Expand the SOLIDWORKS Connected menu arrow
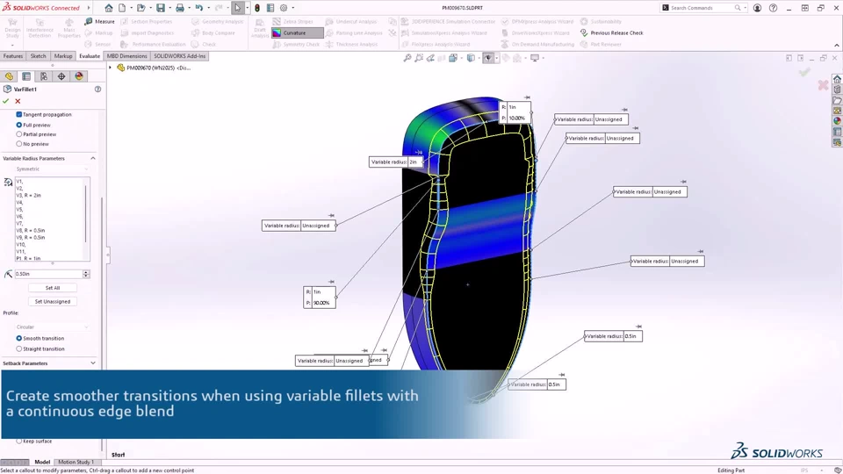 click(89, 8)
